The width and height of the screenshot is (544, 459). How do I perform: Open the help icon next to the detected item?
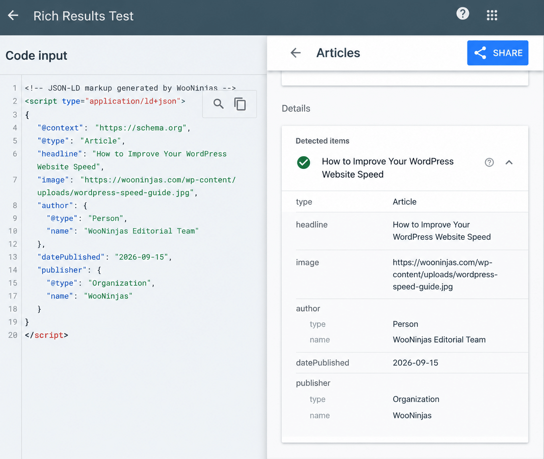(x=489, y=162)
